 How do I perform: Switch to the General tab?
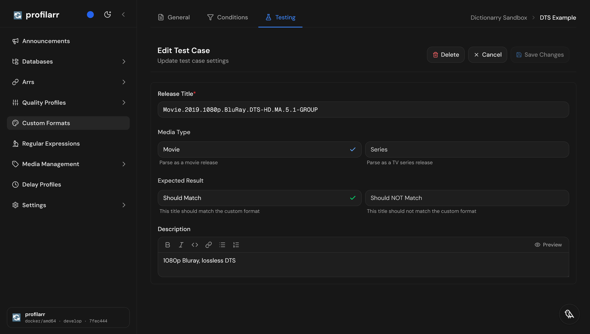pos(174,17)
